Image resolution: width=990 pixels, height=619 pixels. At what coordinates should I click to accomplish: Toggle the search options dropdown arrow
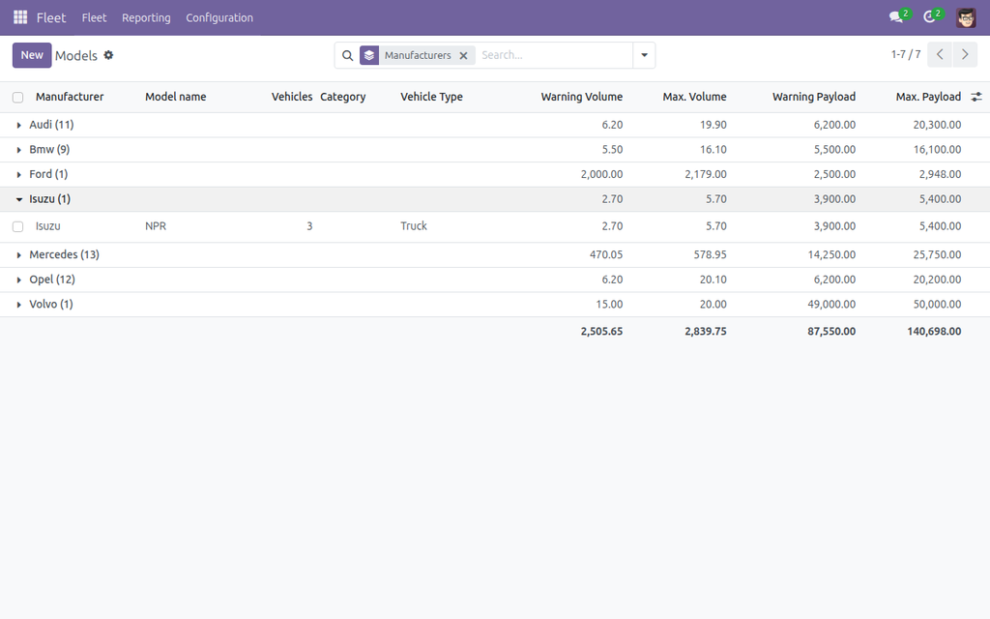[644, 55]
